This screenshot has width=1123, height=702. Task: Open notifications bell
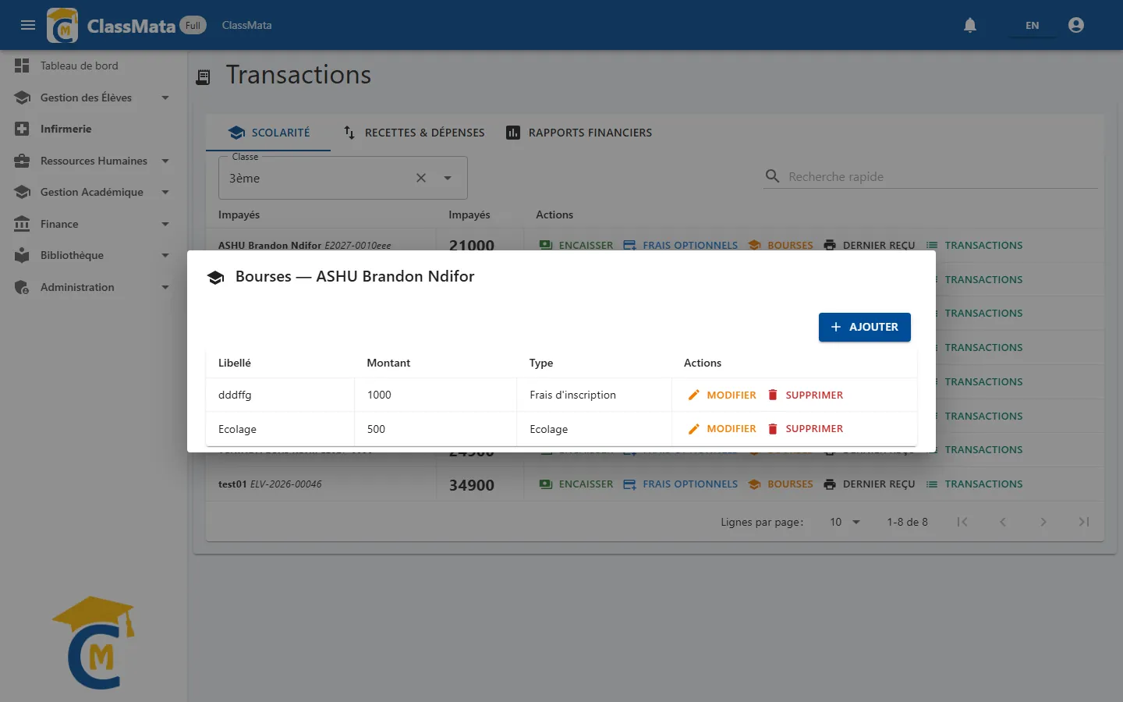pyautogui.click(x=970, y=25)
